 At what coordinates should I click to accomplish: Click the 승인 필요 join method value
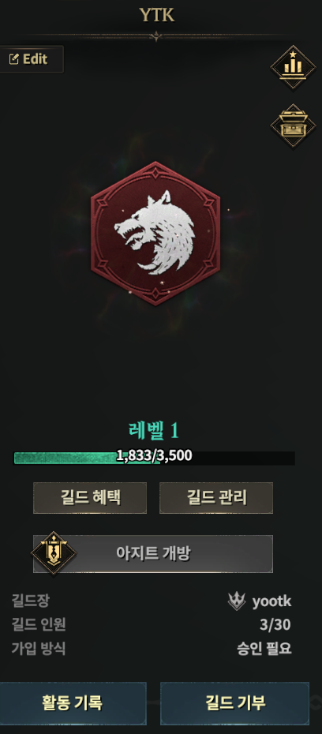coord(264,649)
